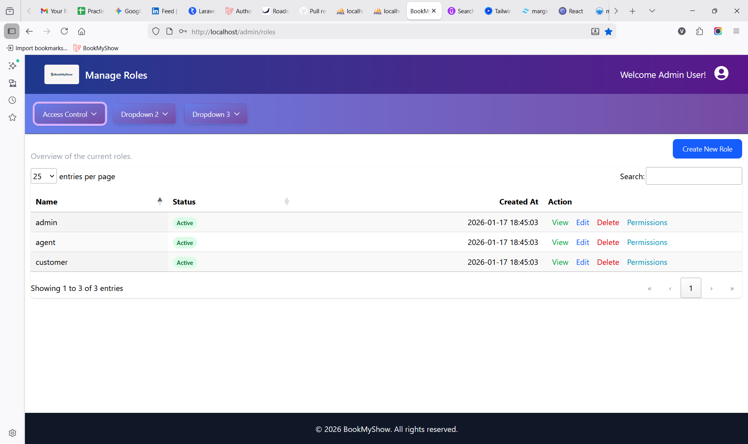Change entries per page select
This screenshot has height=444, width=748.
click(44, 176)
